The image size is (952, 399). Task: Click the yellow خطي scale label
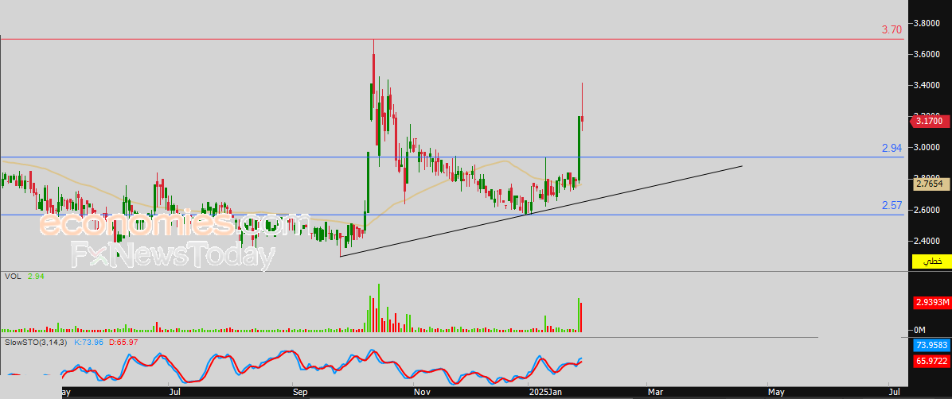(x=931, y=261)
